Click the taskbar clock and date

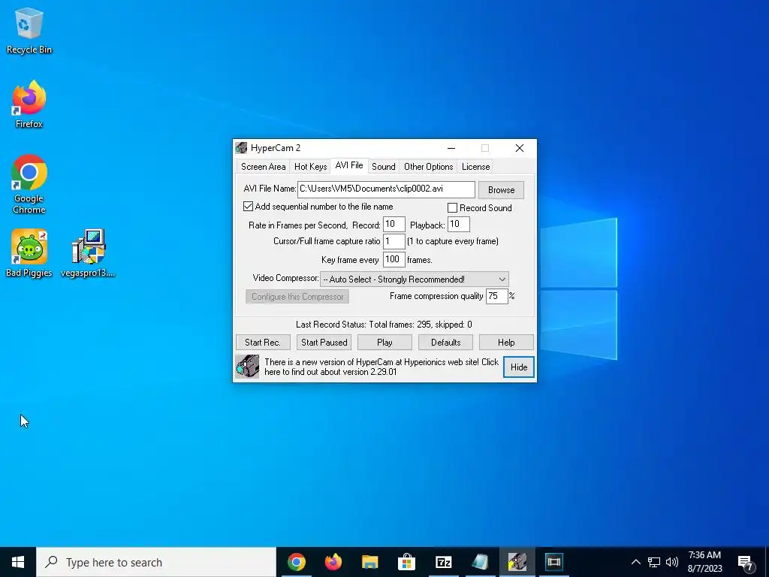point(704,562)
